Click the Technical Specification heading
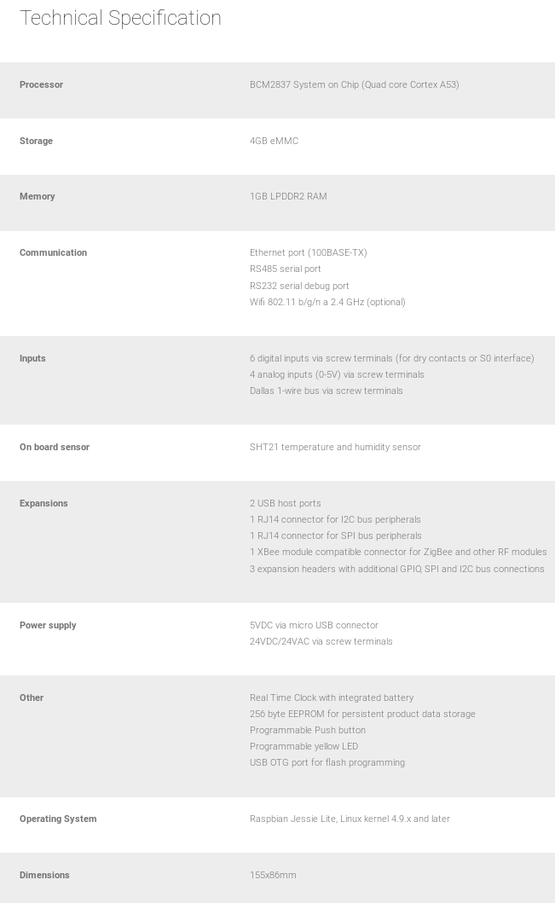This screenshot has width=555, height=903. coord(120,18)
